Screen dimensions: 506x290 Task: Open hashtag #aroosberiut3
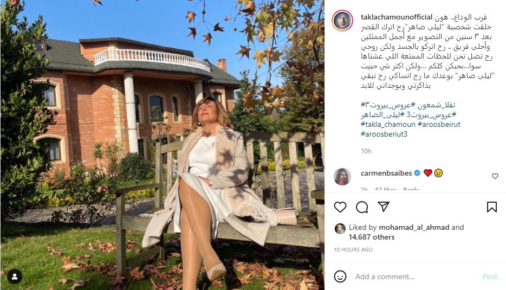(384, 134)
